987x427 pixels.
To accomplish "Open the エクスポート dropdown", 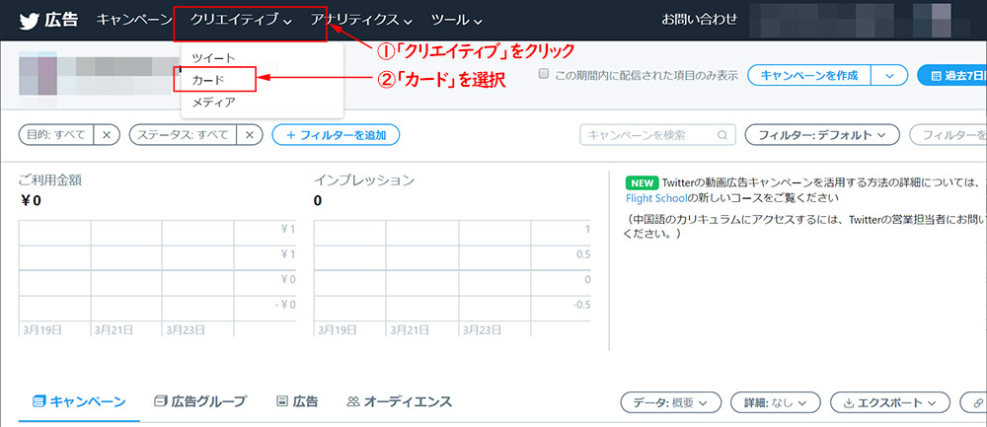I will [x=889, y=402].
